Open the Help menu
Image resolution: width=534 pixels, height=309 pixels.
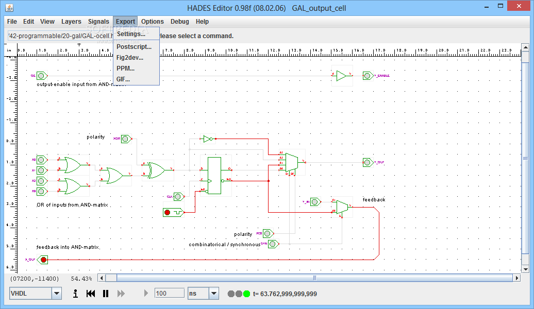point(202,22)
